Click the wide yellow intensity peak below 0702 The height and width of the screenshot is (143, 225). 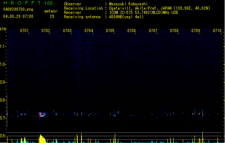point(42,139)
